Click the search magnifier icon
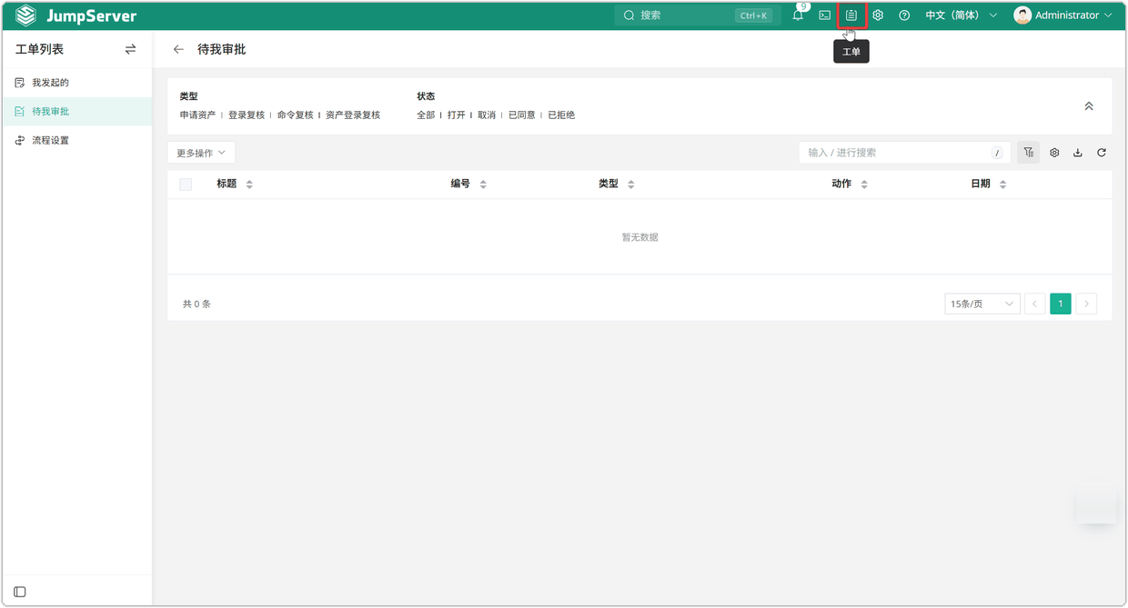 [629, 15]
